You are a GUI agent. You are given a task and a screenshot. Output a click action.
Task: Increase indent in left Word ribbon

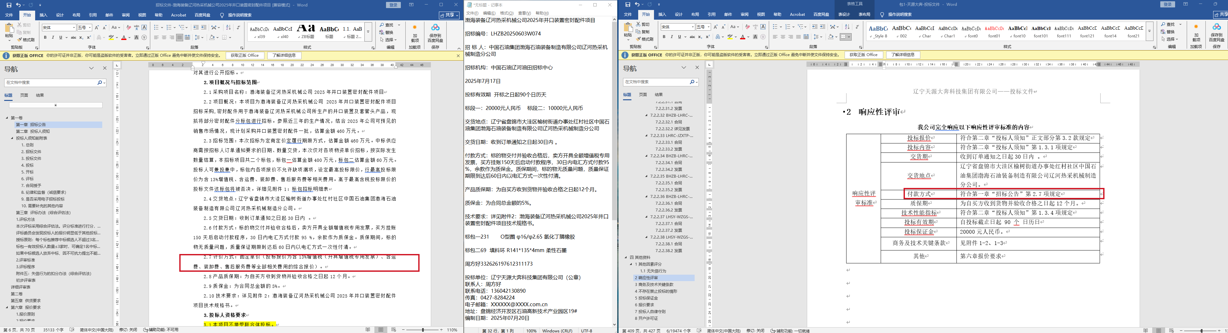[x=204, y=28]
